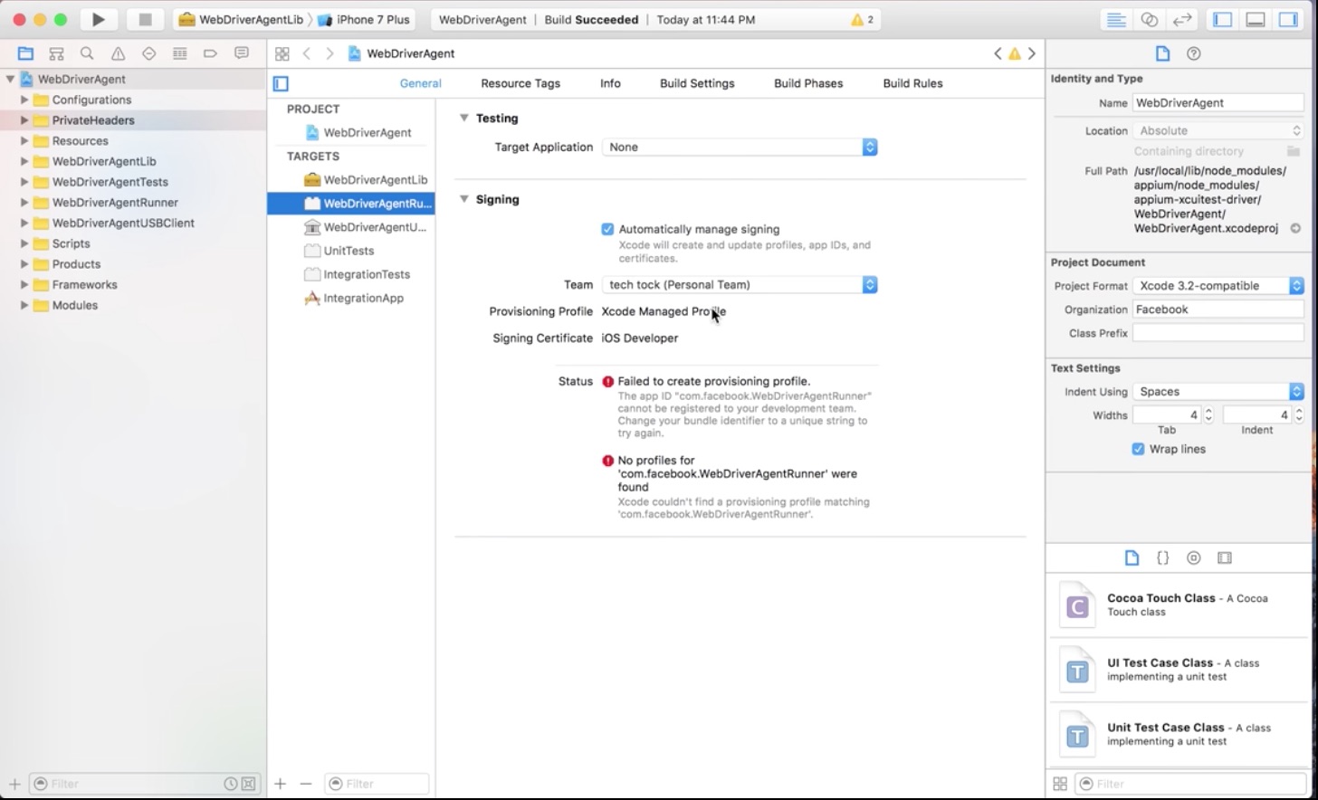
Task: Open the Symbol navigator icon
Action: 56,53
